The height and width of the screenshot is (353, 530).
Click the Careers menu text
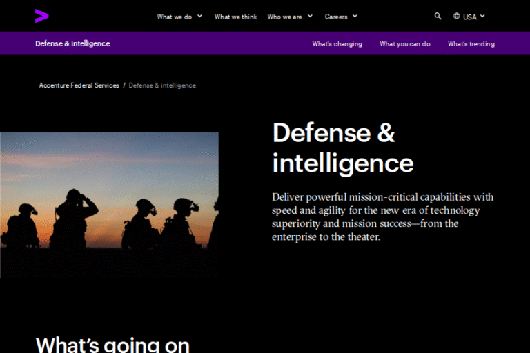(x=336, y=17)
